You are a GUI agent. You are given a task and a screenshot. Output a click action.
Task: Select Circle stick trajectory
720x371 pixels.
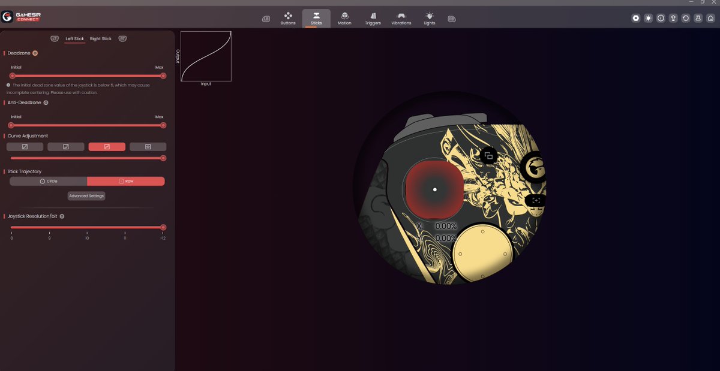pyautogui.click(x=49, y=181)
